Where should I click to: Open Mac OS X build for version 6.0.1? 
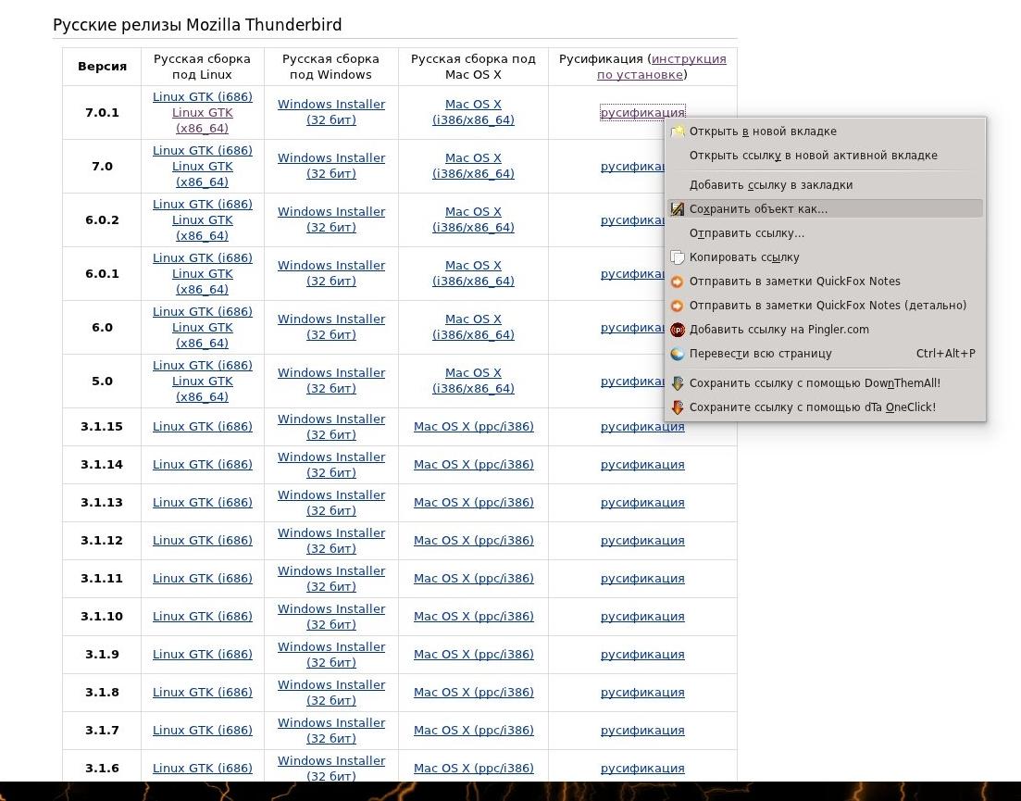(473, 273)
